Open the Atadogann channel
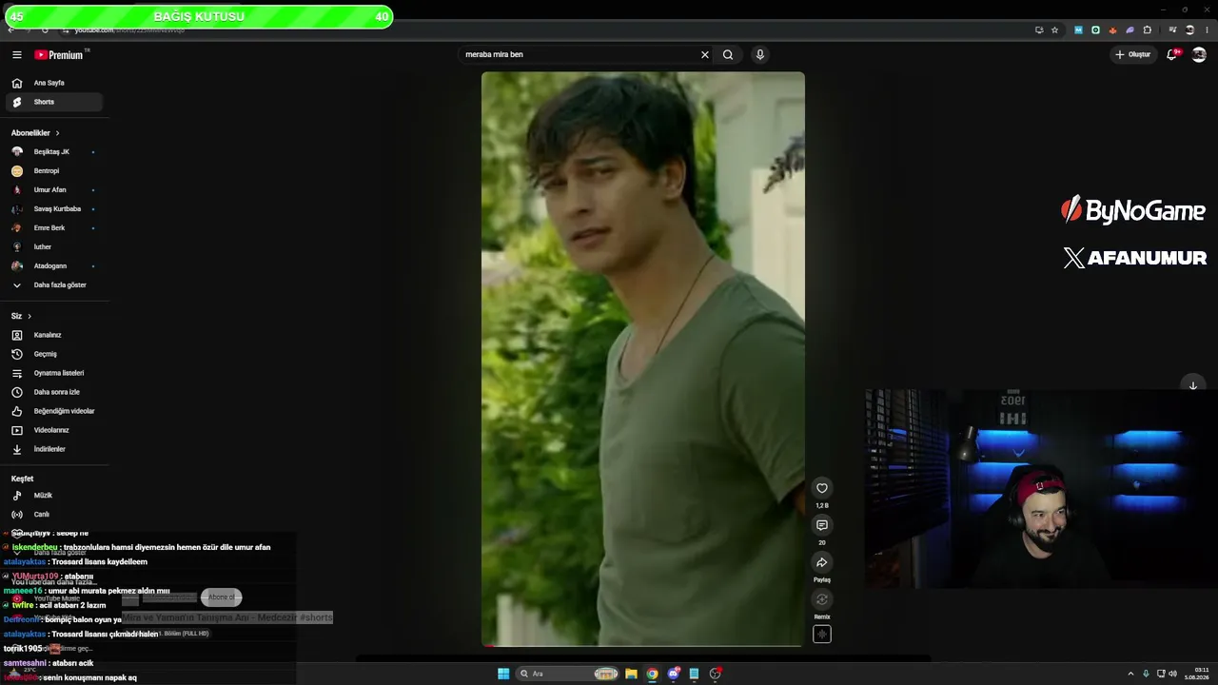 click(x=54, y=266)
